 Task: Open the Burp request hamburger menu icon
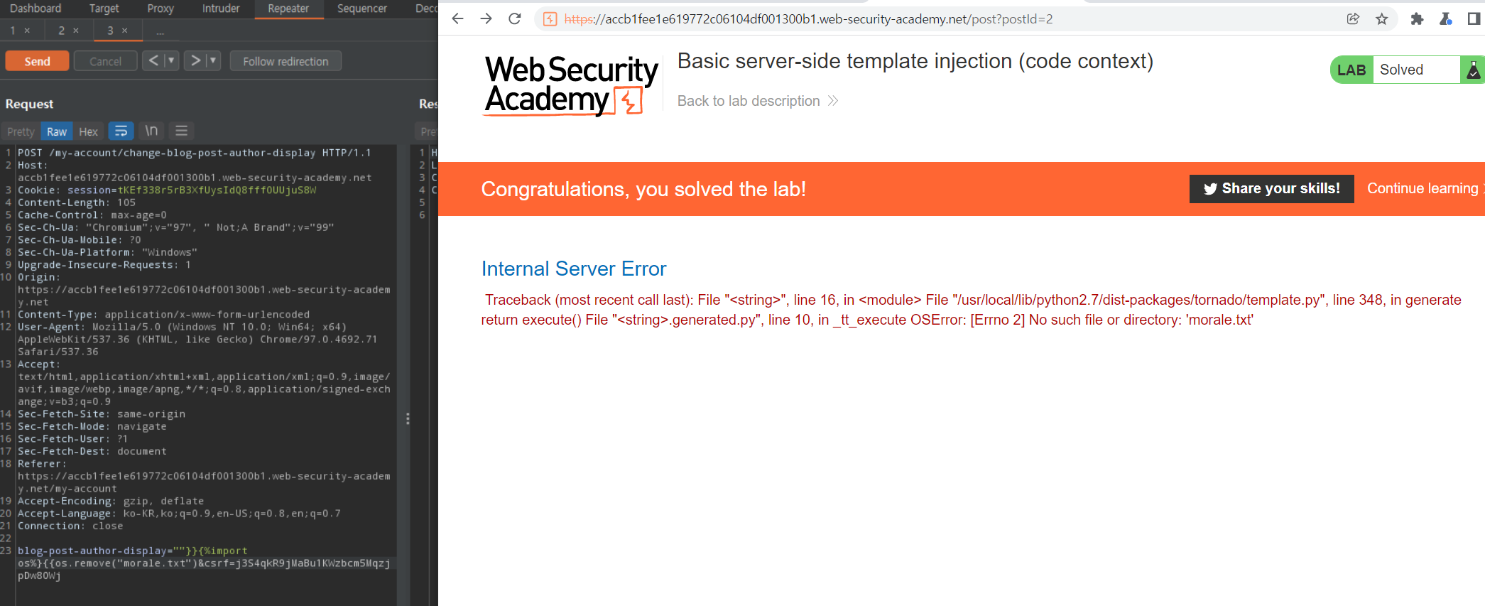click(x=182, y=131)
